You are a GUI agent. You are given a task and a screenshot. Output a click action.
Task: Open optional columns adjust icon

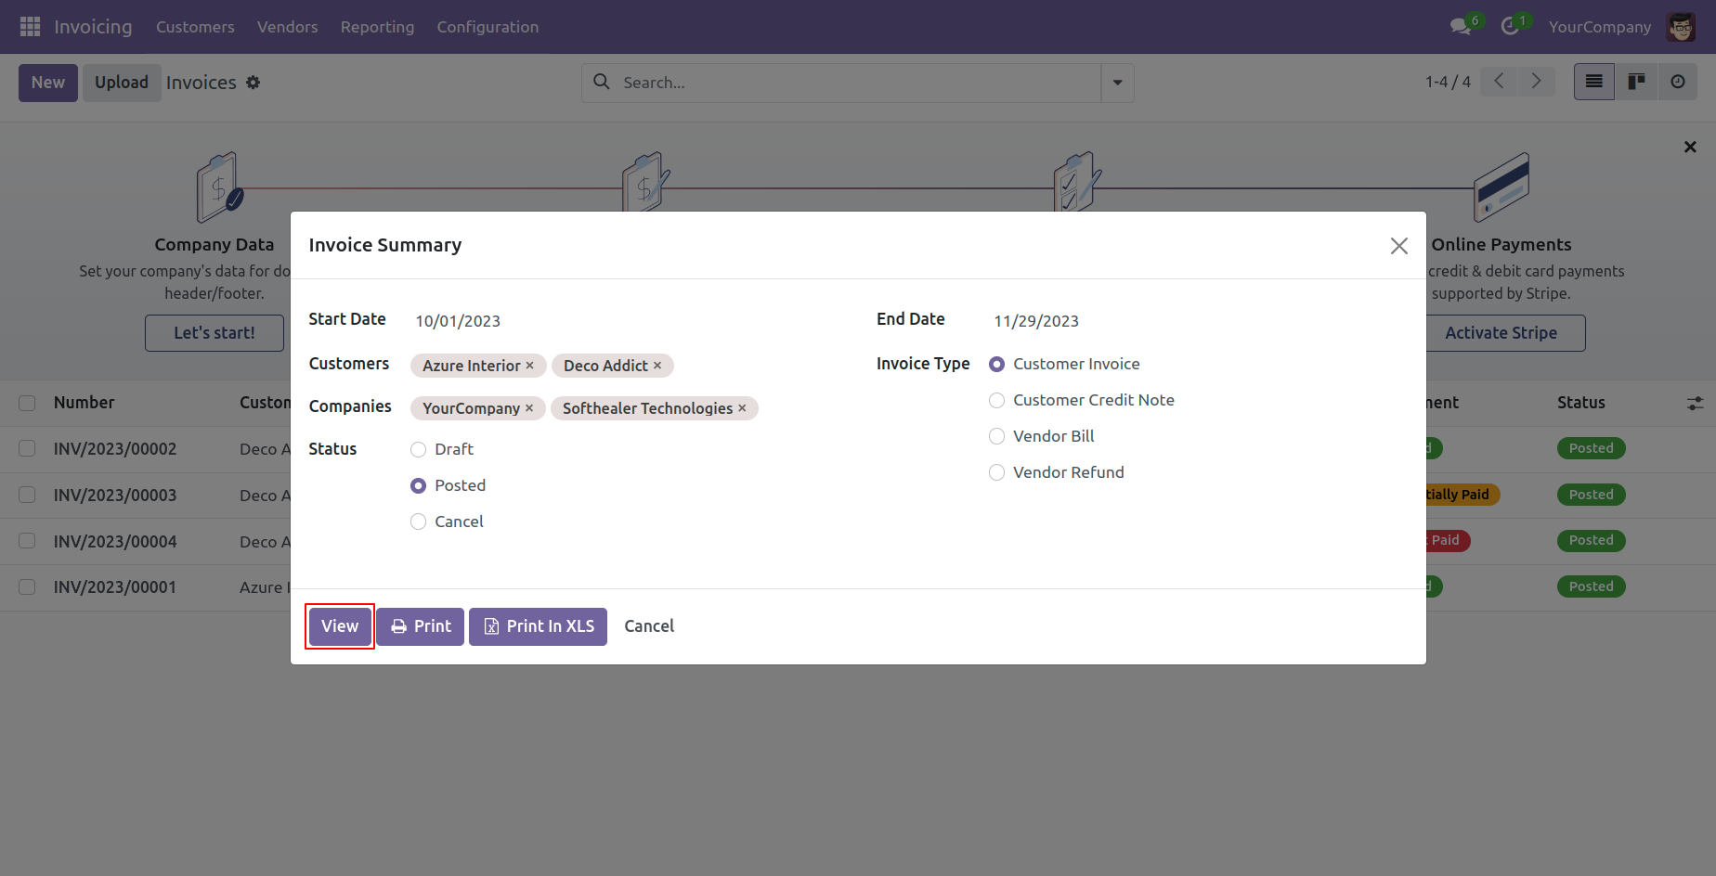tap(1695, 403)
